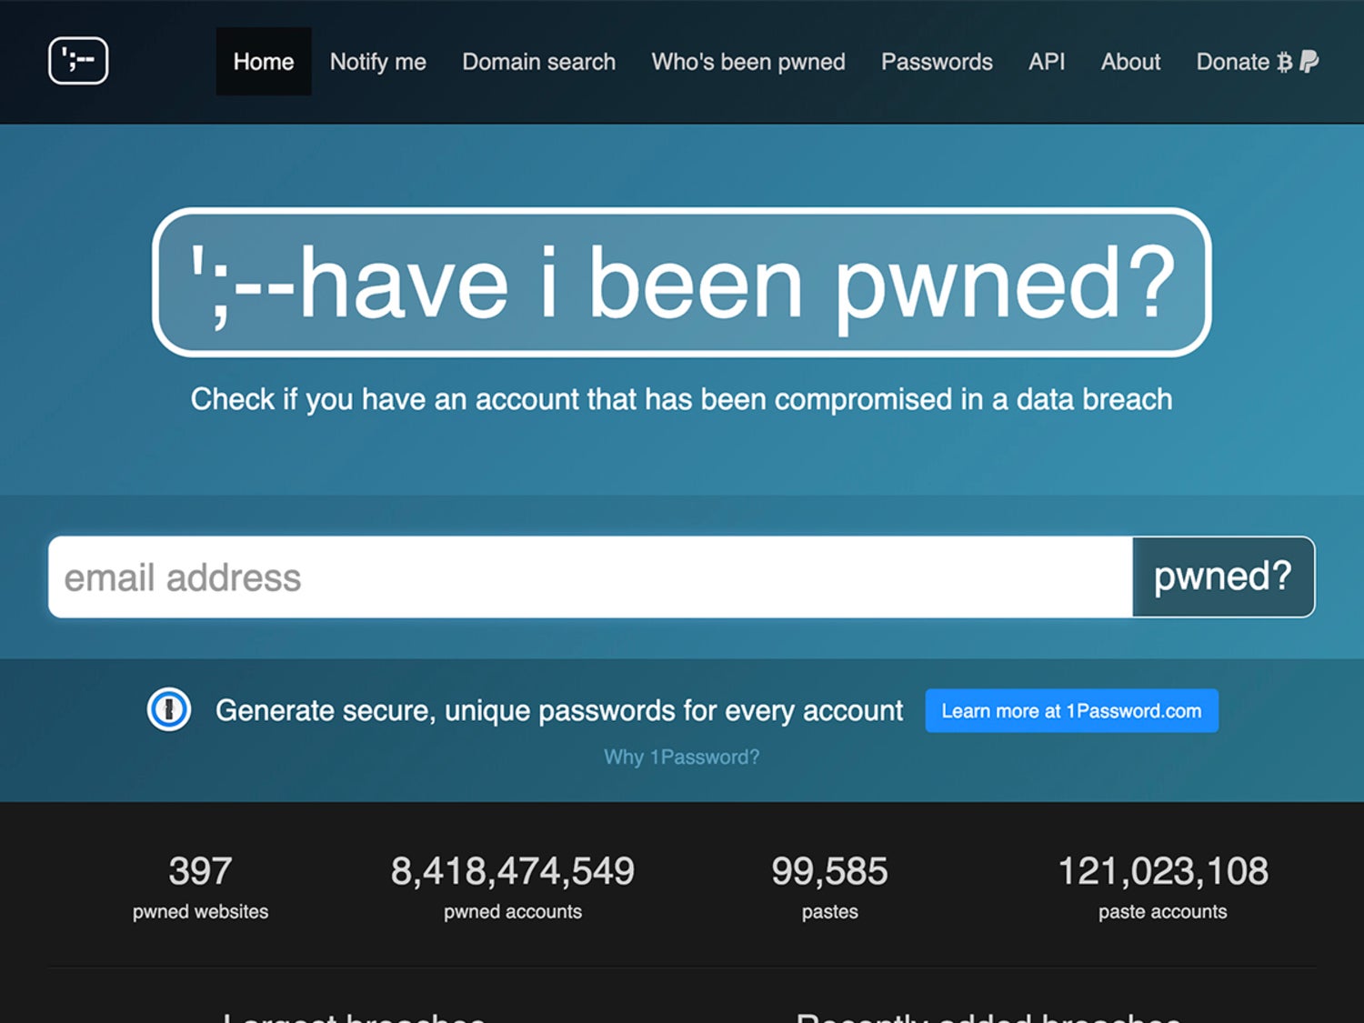The height and width of the screenshot is (1023, 1364).
Task: Click the 1Password keyhole icon
Action: [x=168, y=710]
